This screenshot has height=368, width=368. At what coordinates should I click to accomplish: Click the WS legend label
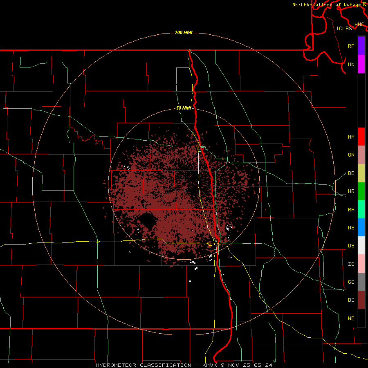pyautogui.click(x=351, y=227)
